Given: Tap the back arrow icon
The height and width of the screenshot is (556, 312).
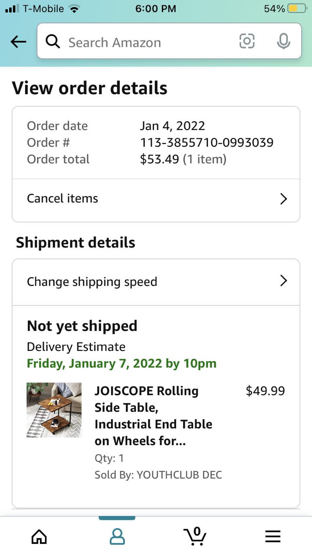Looking at the screenshot, I should (x=19, y=42).
